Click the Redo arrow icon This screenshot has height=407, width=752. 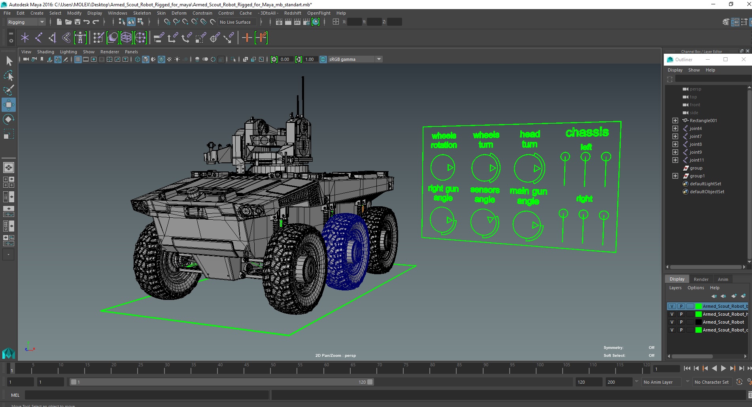pos(96,22)
